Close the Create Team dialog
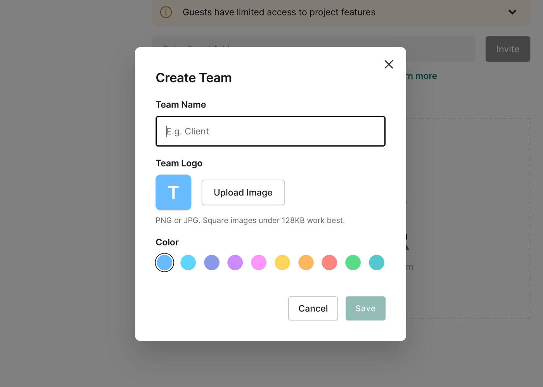The height and width of the screenshot is (387, 543). [389, 64]
